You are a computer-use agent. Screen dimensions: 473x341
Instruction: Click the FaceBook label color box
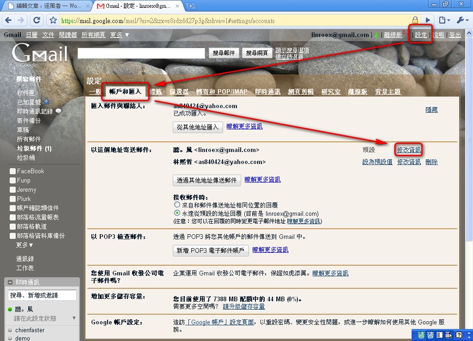12,171
